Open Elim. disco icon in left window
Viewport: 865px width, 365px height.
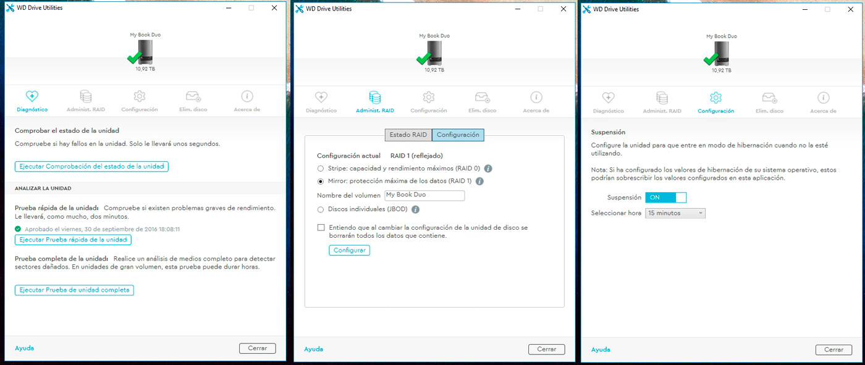pos(193,97)
